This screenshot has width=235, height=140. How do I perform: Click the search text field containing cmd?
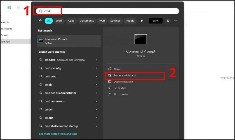112,11
